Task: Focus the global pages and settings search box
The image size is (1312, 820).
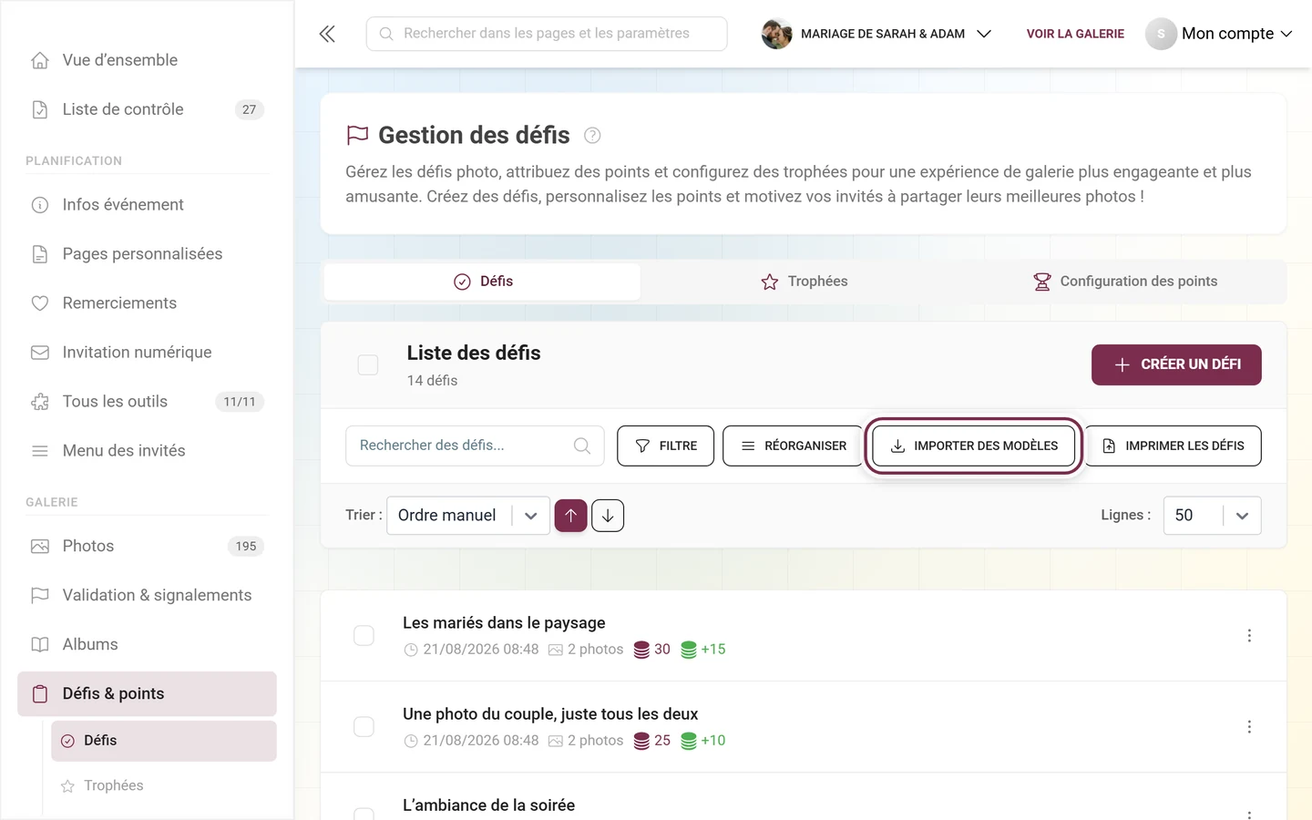Action: pyautogui.click(x=547, y=34)
